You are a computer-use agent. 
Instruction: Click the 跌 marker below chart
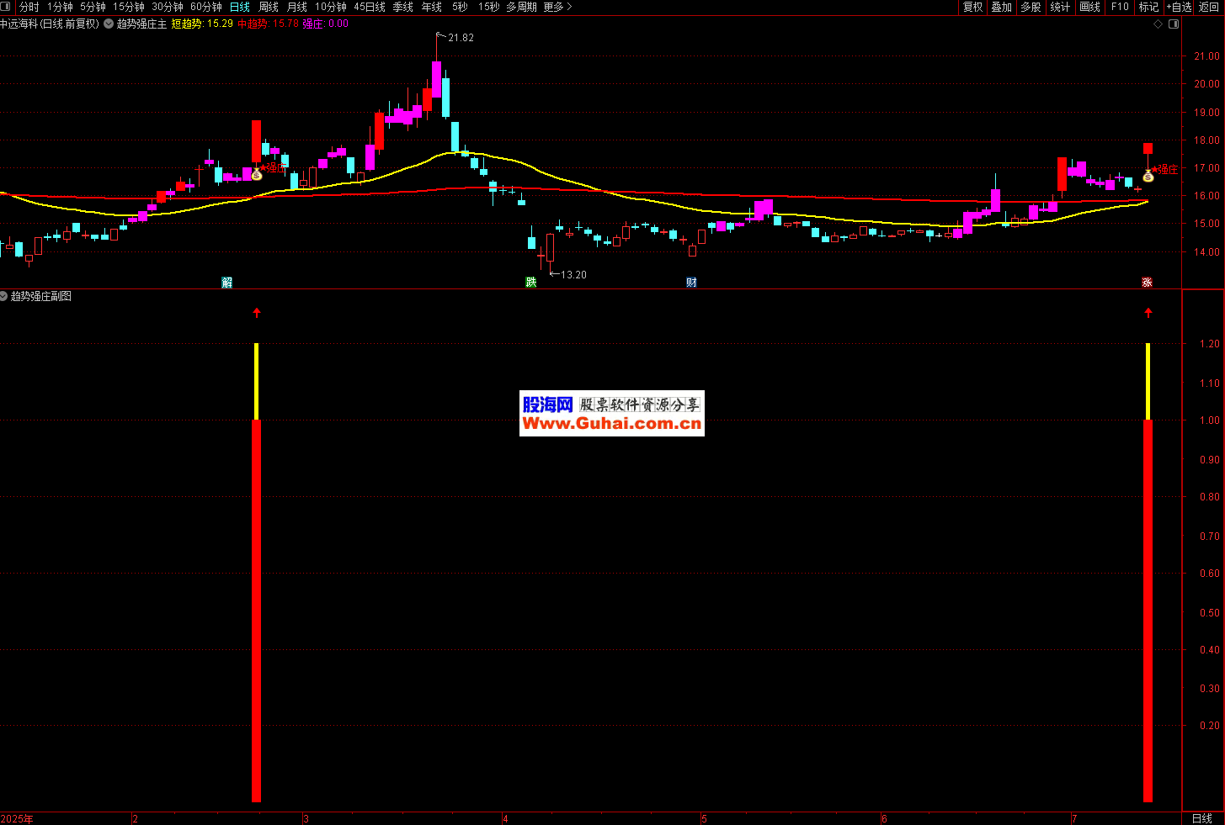pos(531,283)
